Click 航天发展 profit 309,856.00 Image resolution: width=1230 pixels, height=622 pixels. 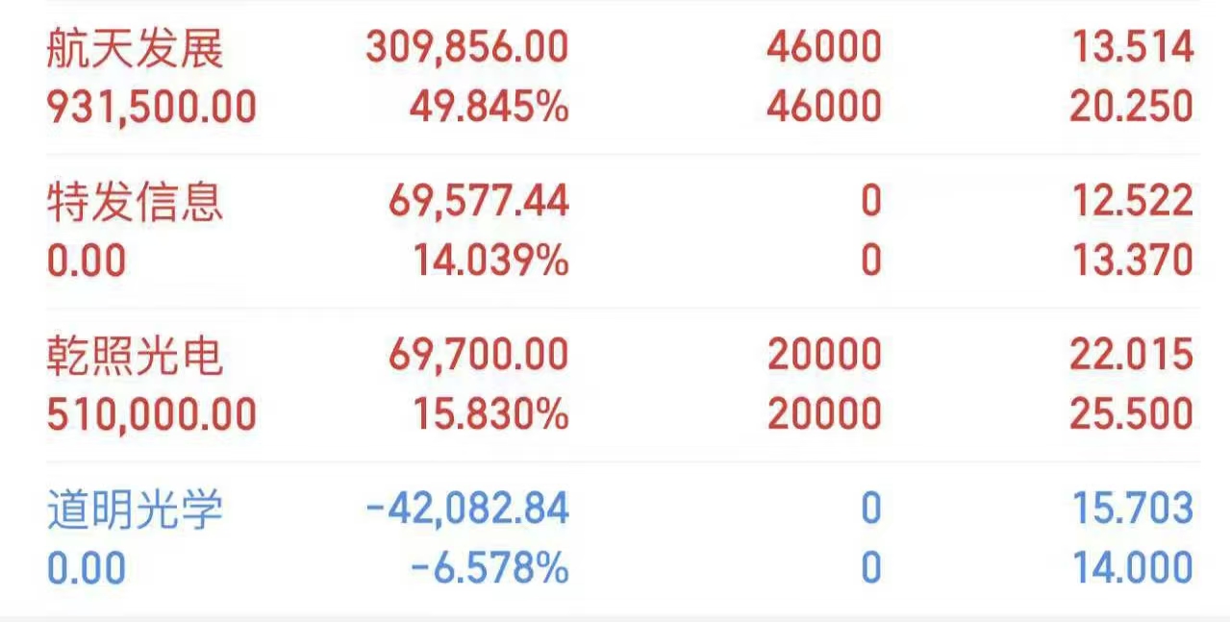(466, 48)
